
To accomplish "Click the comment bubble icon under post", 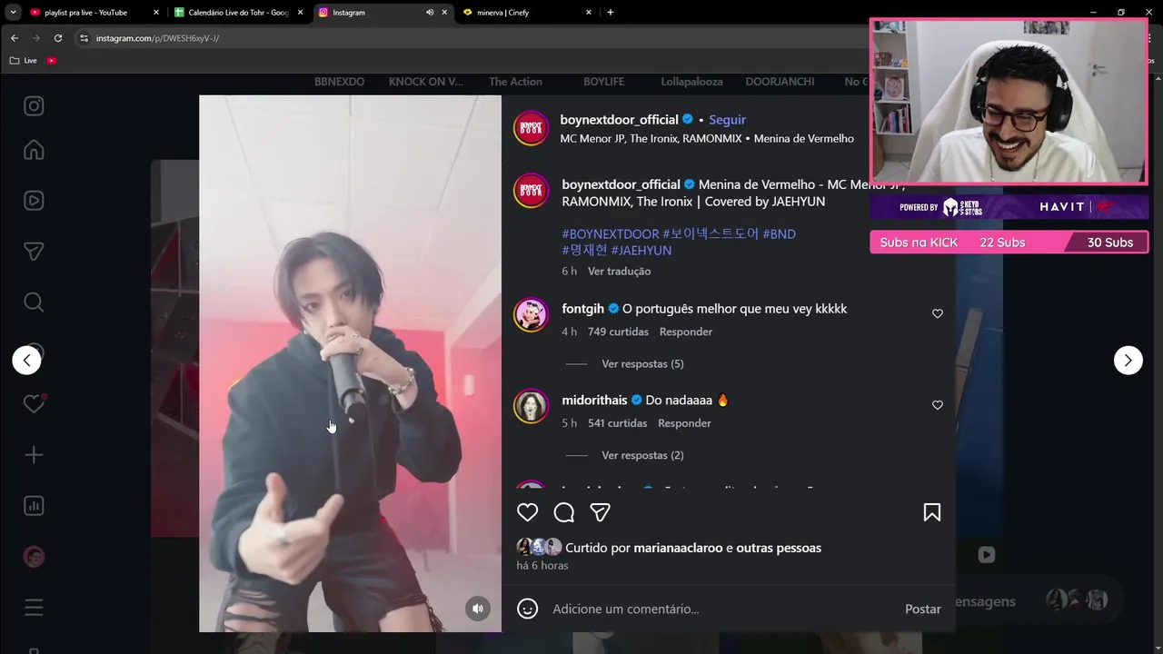I will [x=564, y=512].
